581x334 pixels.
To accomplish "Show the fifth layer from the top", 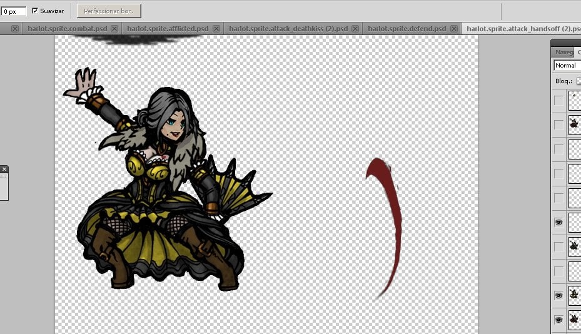I will (x=558, y=198).
